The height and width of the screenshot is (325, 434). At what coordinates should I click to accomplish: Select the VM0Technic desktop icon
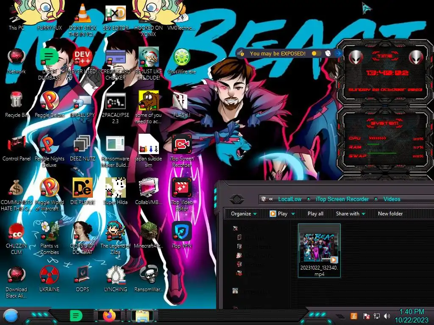181,18
